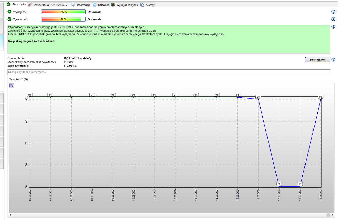The width and height of the screenshot is (343, 220).
Task: Open the Temperatura tab
Action: [x=39, y=5]
